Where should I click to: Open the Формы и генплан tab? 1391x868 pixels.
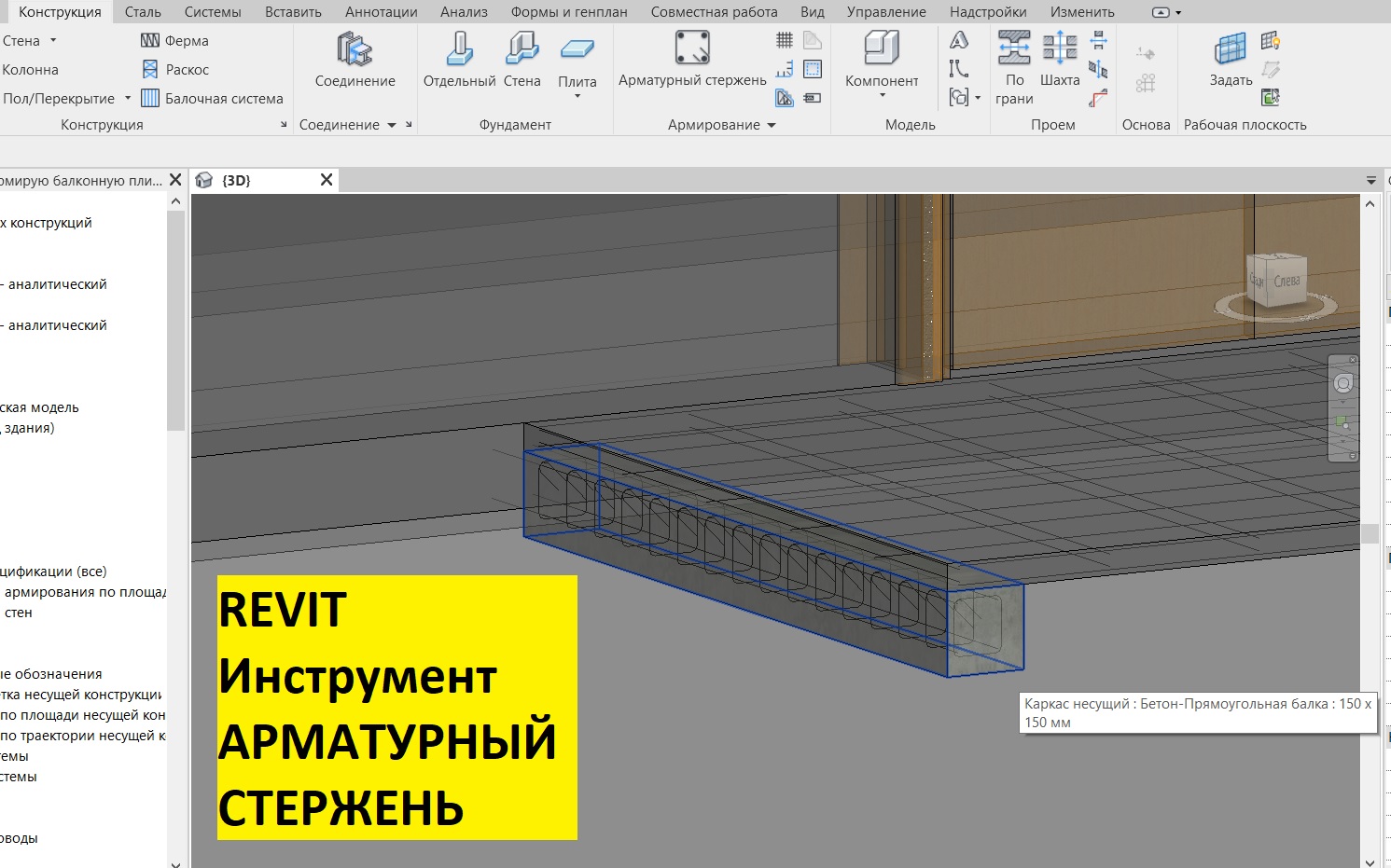coord(569,12)
